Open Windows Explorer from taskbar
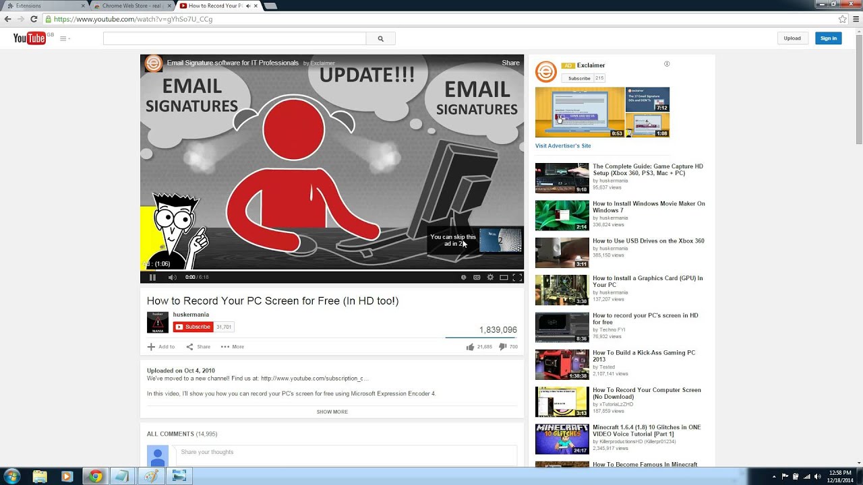 (x=40, y=476)
